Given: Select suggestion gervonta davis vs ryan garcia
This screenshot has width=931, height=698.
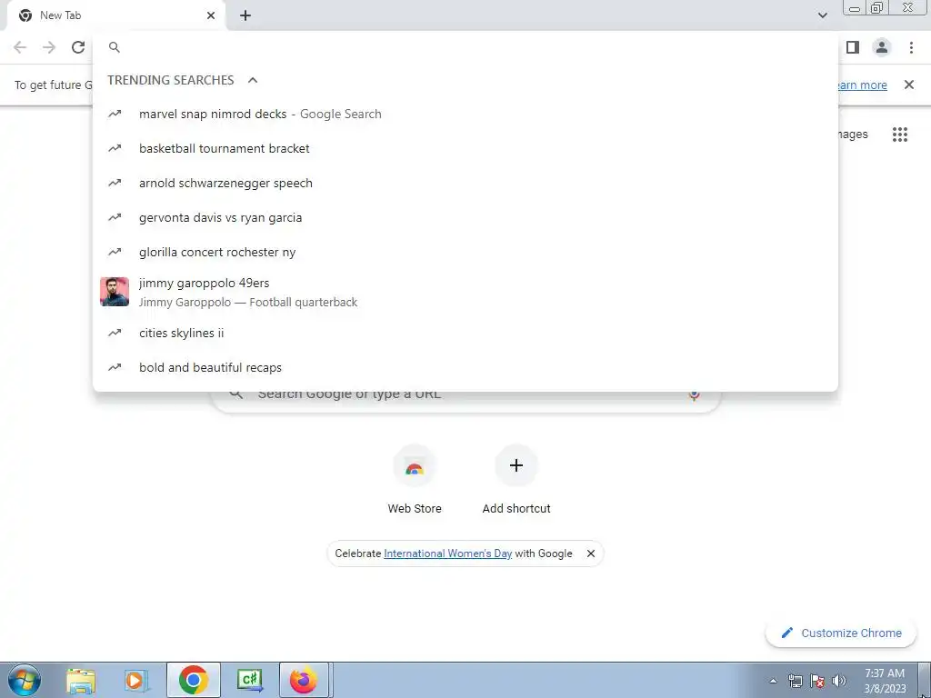Looking at the screenshot, I should pos(465,217).
